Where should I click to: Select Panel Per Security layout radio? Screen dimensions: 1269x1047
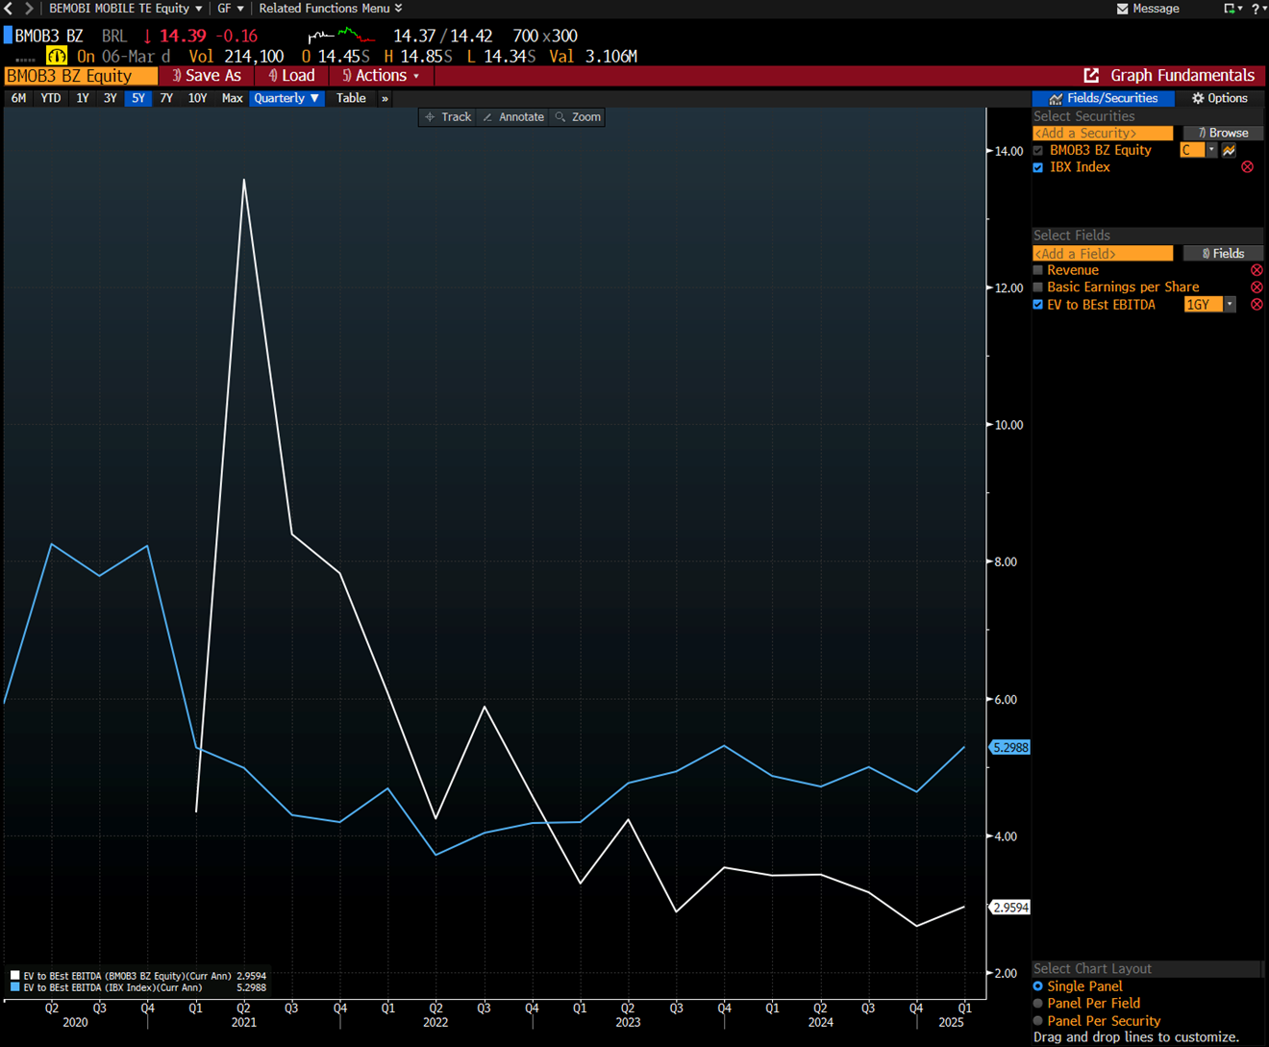[1038, 1021]
